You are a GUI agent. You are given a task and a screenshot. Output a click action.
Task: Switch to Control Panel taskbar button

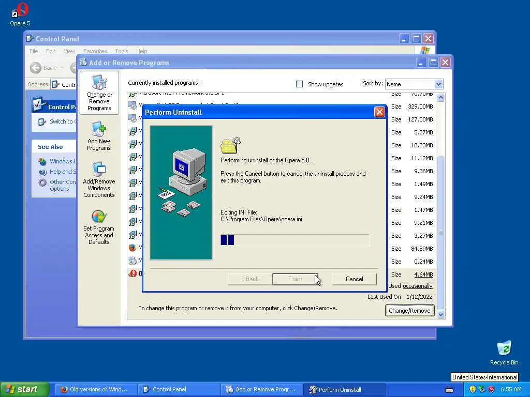[x=179, y=390]
